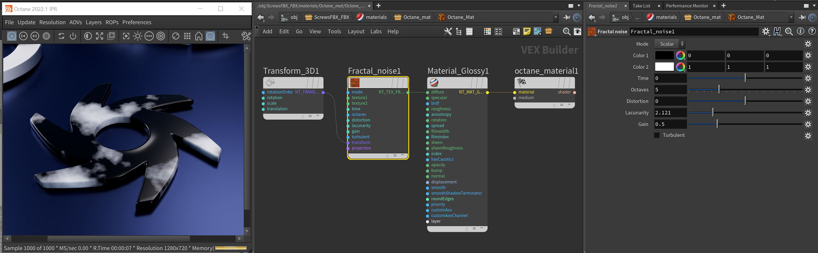The image size is (818, 253).
Task: Click the crop render region icon
Action: 225,36
